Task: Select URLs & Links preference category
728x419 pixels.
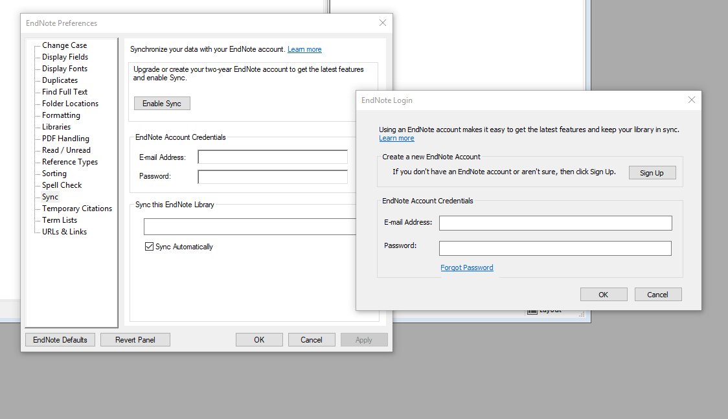Action: click(64, 232)
